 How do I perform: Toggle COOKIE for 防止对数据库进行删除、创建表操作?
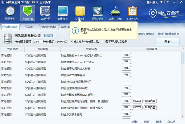[x=137, y=108]
